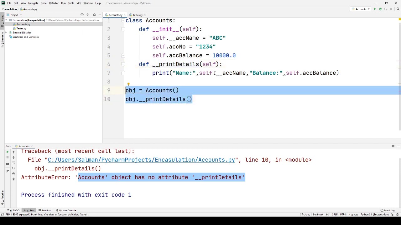Screen dimensions: 401x225
Task: Open the Run panel settings gear
Action: tap(393, 146)
